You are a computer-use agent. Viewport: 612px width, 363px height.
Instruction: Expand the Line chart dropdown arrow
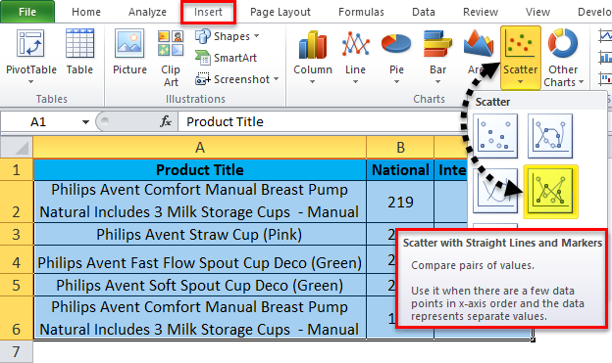[x=355, y=82]
